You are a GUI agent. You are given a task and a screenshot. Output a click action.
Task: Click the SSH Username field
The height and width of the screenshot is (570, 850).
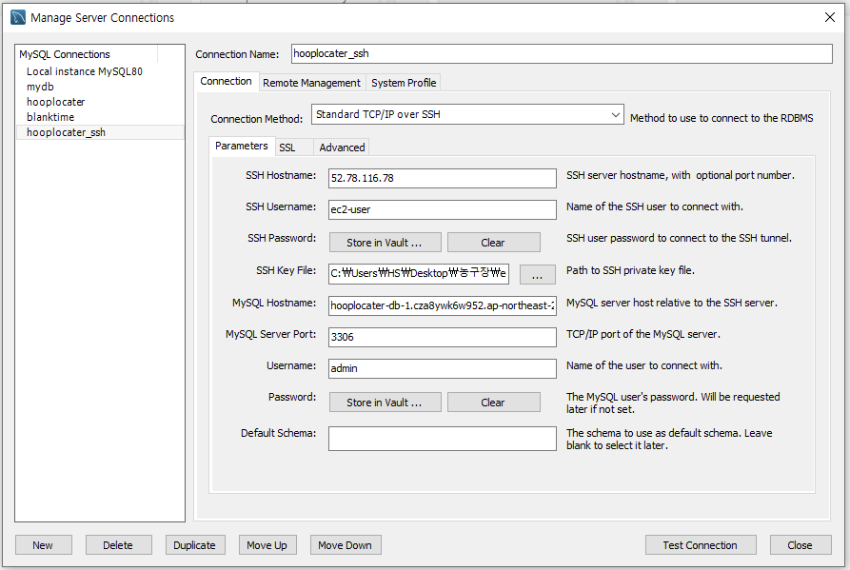point(443,209)
